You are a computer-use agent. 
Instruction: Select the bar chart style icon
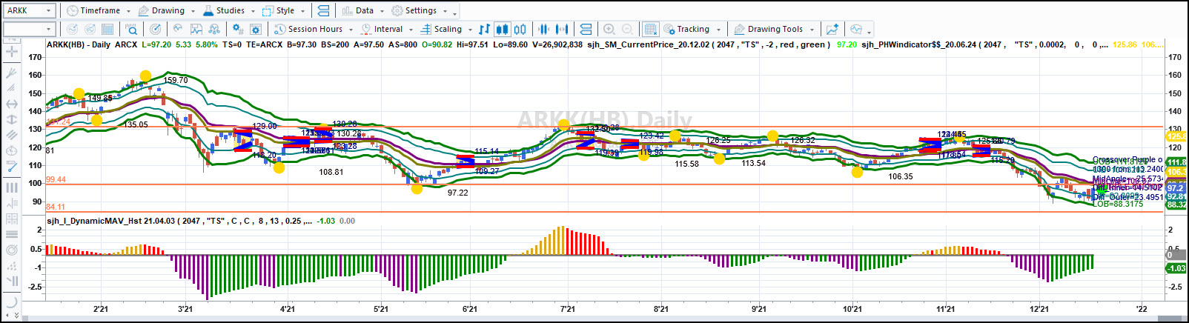coord(484,29)
